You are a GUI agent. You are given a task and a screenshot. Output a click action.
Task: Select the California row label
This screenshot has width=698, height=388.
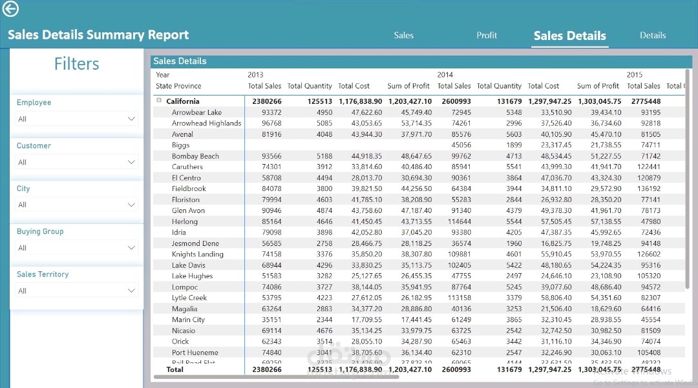tap(182, 101)
